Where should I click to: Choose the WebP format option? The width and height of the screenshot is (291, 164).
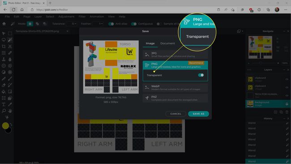(x=175, y=88)
